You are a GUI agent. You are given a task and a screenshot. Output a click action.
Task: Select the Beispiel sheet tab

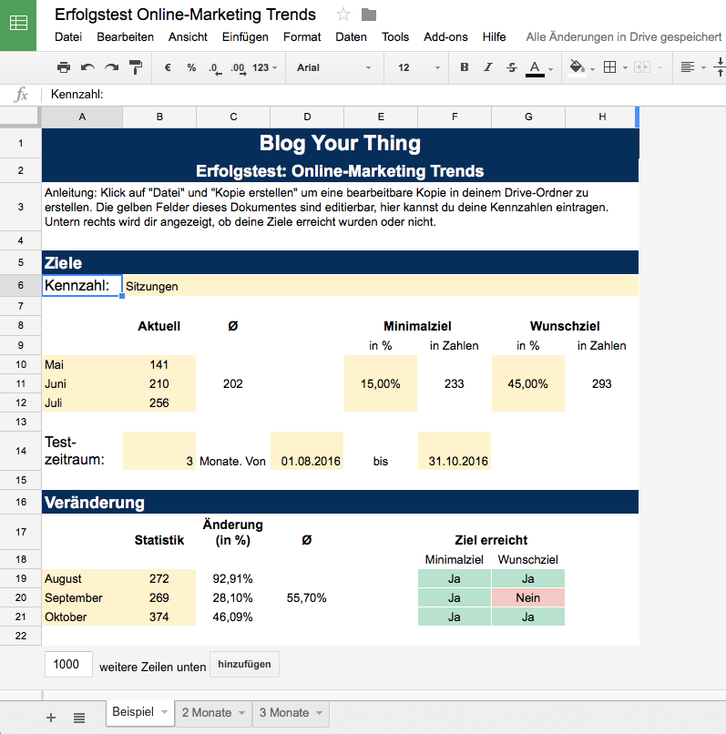point(133,712)
